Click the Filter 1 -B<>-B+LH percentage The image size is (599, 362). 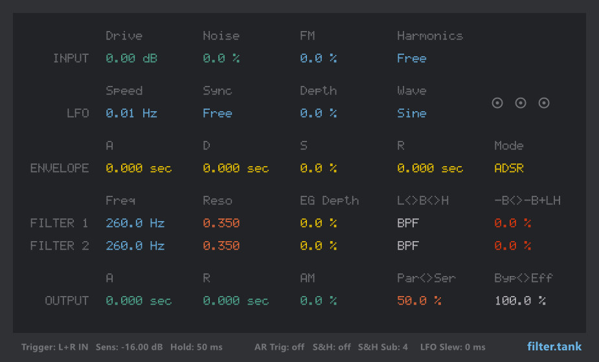point(513,223)
